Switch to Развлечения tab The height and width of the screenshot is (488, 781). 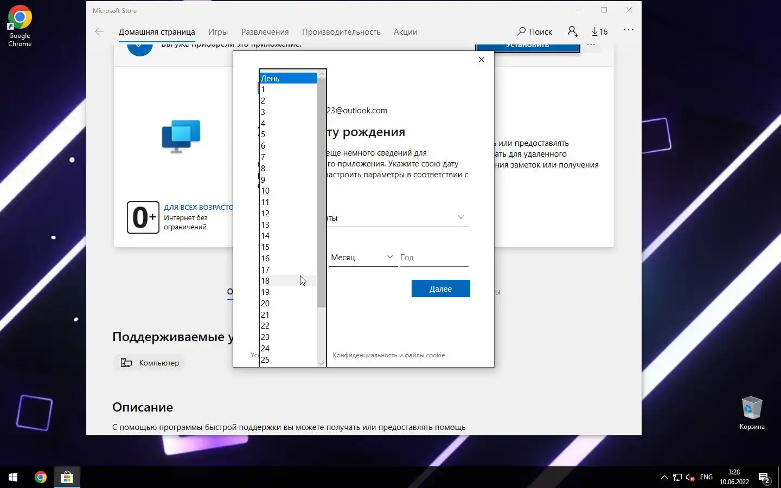click(265, 32)
